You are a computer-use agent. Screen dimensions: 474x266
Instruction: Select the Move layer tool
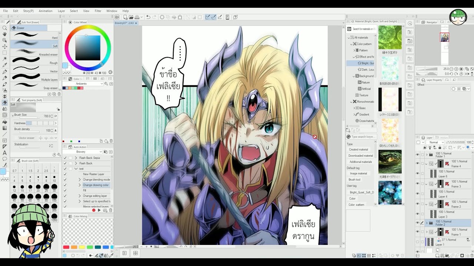[x=5, y=47]
